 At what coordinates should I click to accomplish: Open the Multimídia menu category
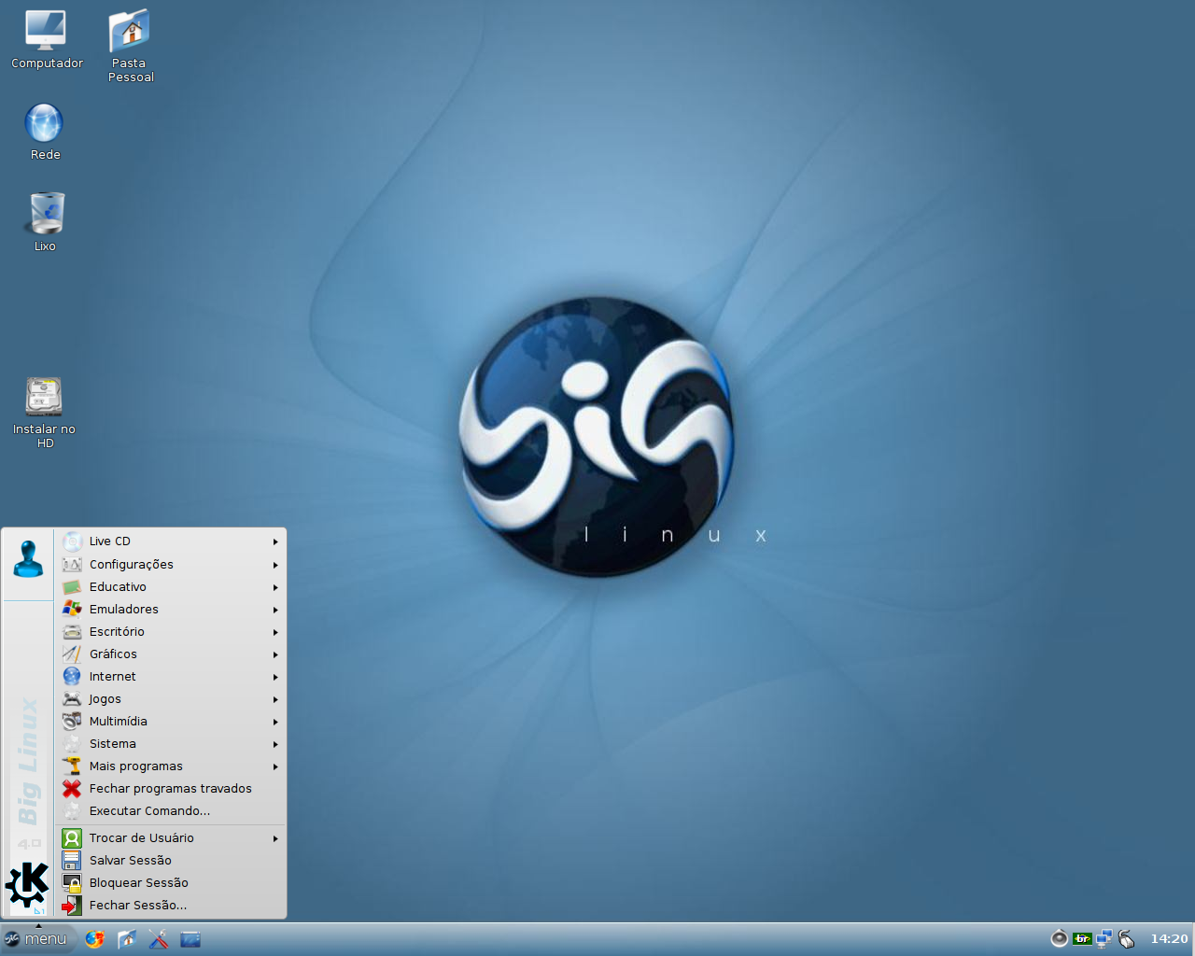tap(171, 722)
